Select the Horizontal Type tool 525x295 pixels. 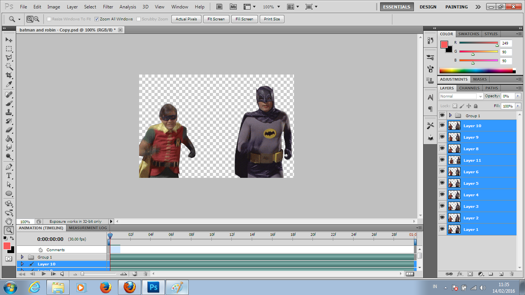[x=9, y=176]
